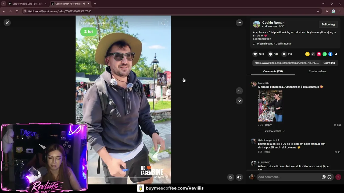Mute audio on the Codrin Roman tab
Image resolution: width=344 pixels, height=193 pixels.
84,4
